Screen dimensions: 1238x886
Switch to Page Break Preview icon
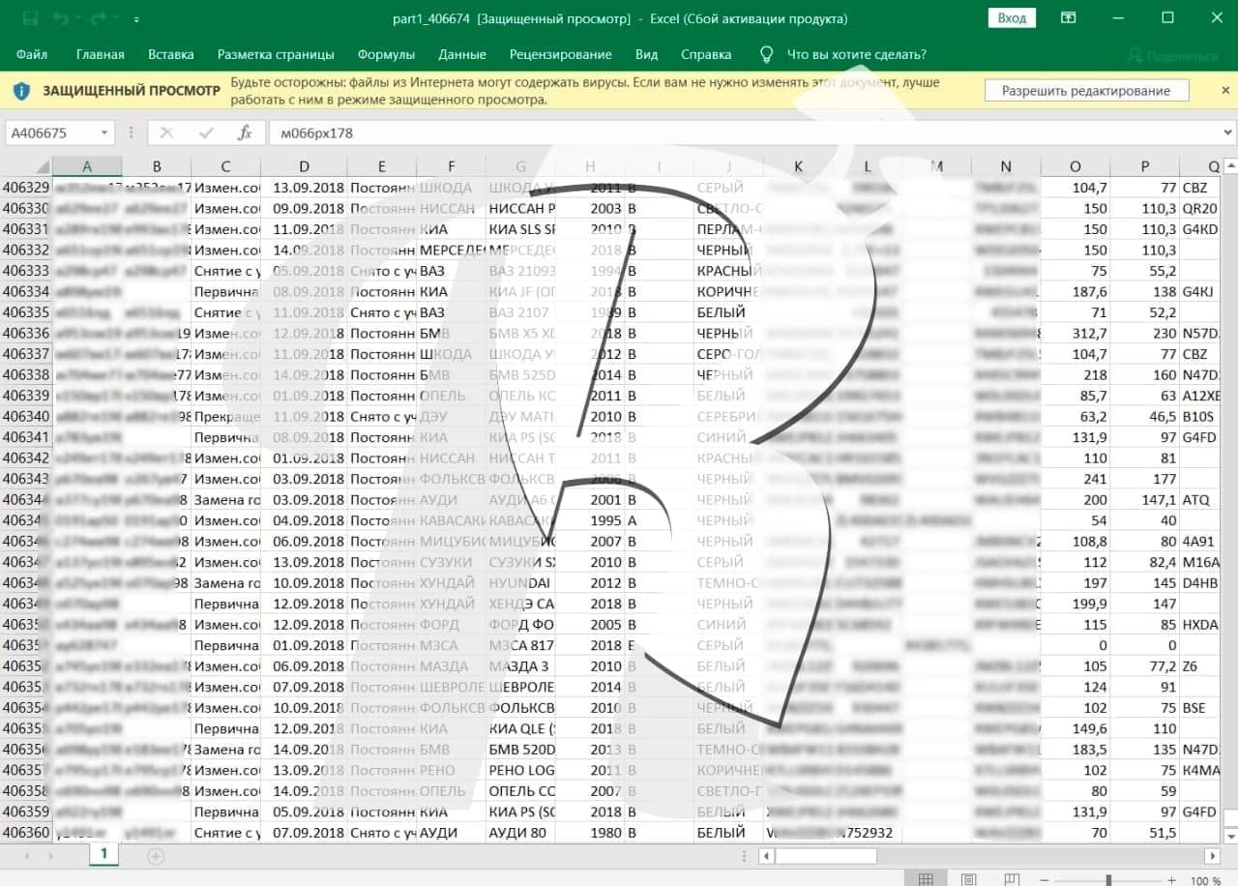tap(1010, 879)
